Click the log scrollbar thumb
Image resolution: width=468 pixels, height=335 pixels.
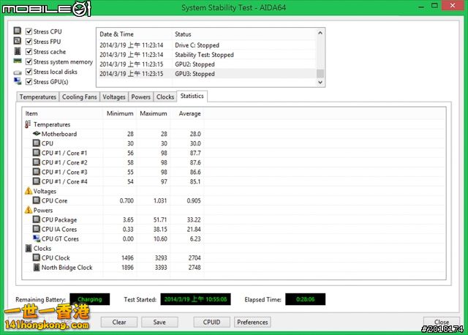[320, 73]
